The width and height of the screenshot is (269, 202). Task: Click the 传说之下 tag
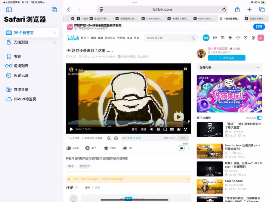pos(85,166)
